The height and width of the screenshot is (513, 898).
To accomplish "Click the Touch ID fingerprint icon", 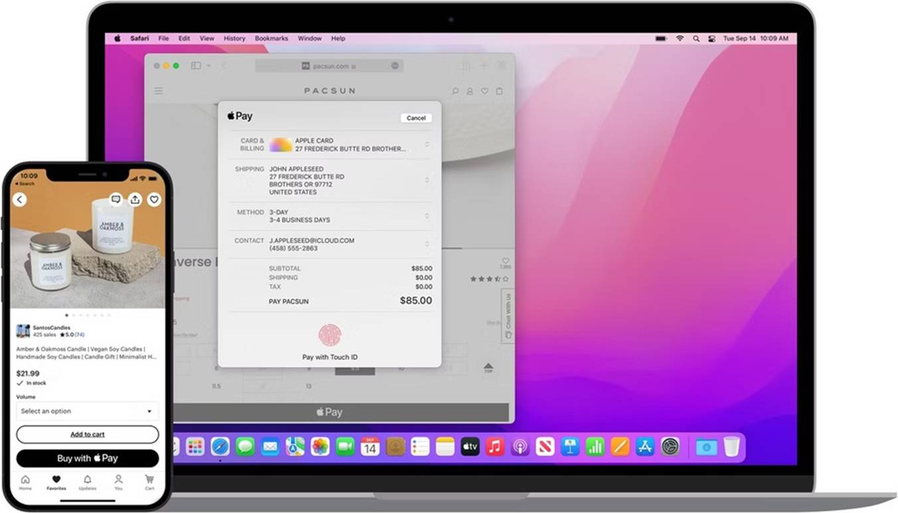I will 329,334.
